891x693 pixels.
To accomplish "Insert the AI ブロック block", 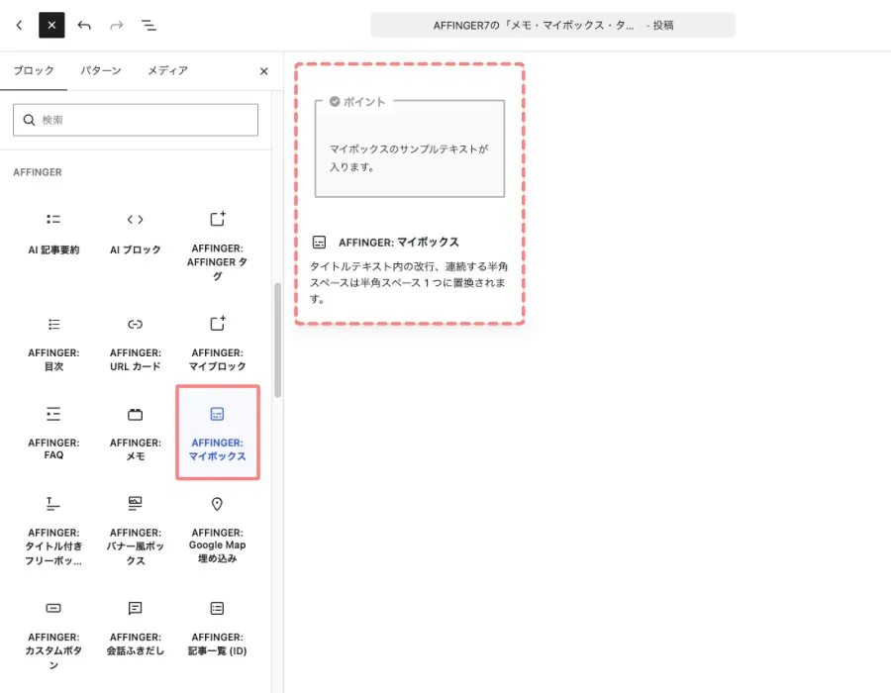I will coord(136,234).
